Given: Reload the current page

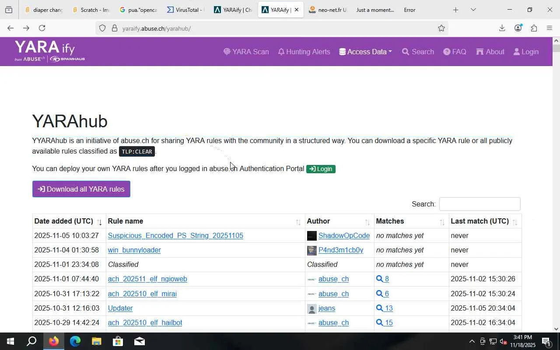Looking at the screenshot, I should [x=42, y=28].
